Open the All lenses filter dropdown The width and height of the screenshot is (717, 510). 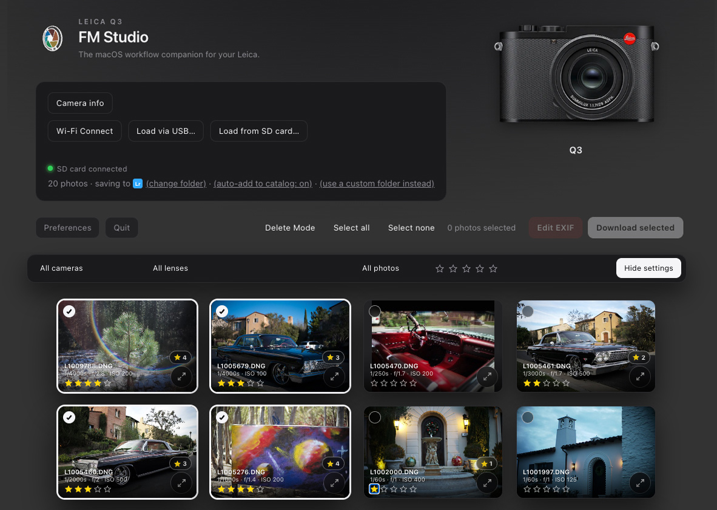[x=170, y=268]
